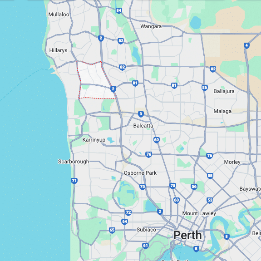The width and height of the screenshot is (261, 261).
Task: Click the route 82 shield below route 83
Action: 123,67
